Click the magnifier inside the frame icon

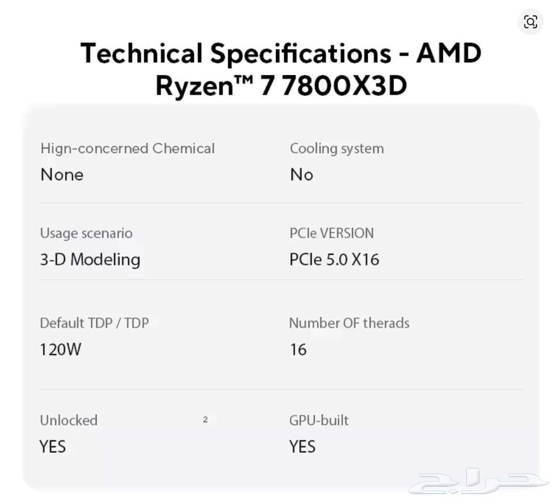pyautogui.click(x=530, y=22)
